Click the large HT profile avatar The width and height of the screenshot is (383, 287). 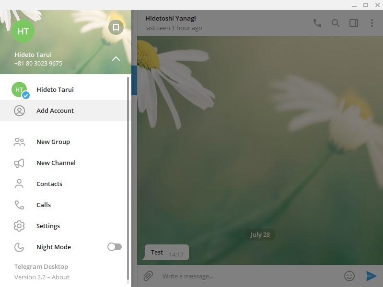click(23, 31)
